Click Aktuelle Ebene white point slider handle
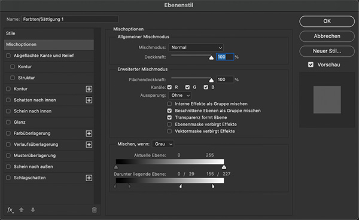Image resolution: width=359 pixels, height=220 pixels. [x=224, y=167]
